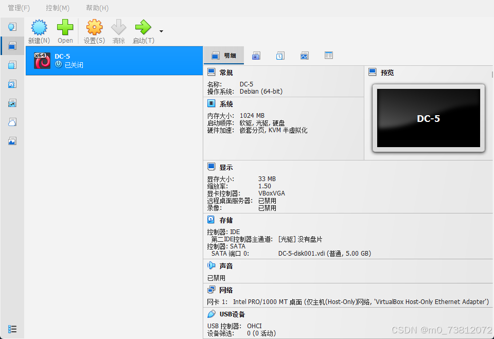Open the Welcome tool in the sidebar
This screenshot has height=339, width=494.
coord(12,27)
